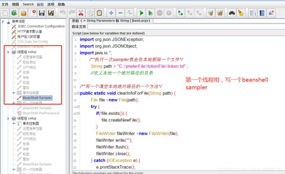Click the Open file folder icon

point(23,13)
